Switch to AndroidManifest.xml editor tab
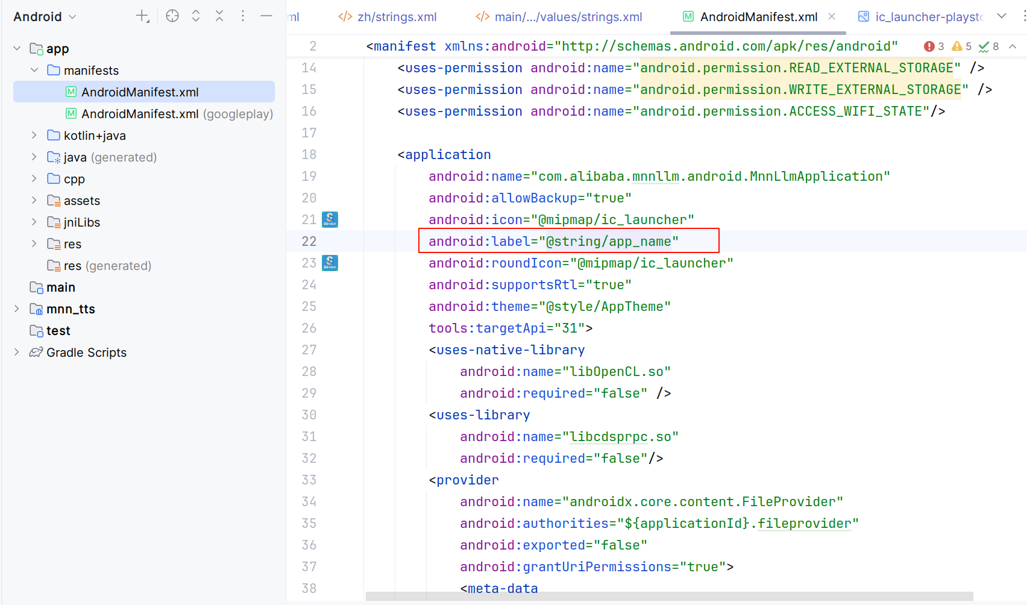This screenshot has height=605, width=1027. coord(759,17)
